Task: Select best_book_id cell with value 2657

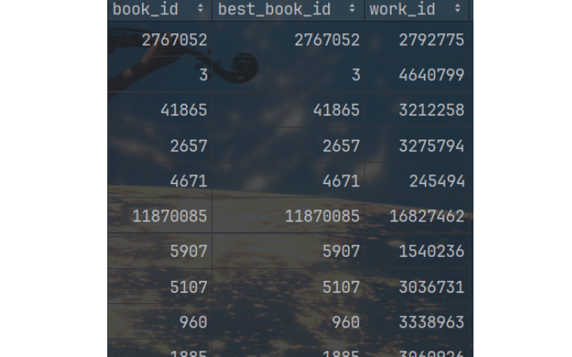Action: (341, 146)
